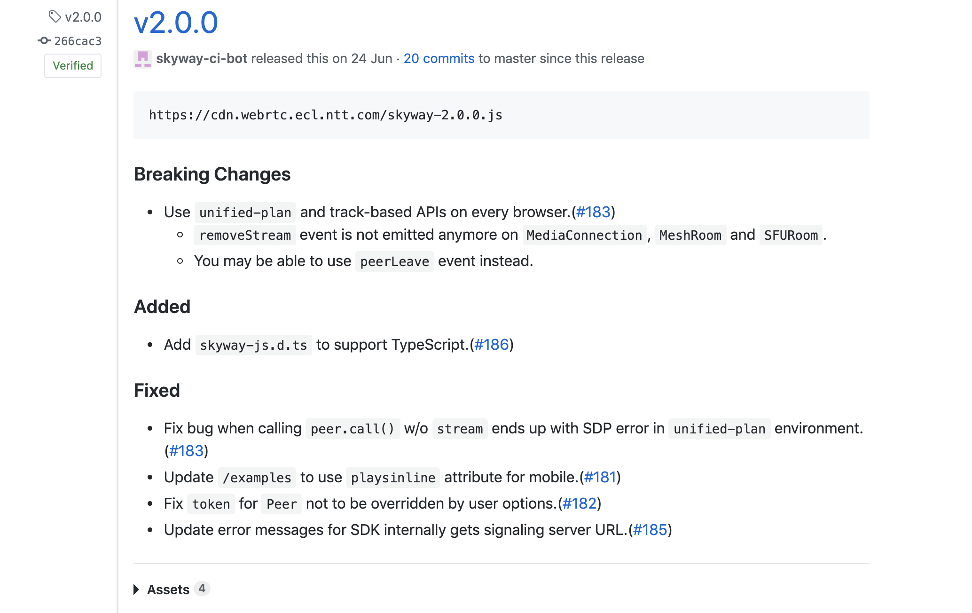Click 'unified-plan' code in Fixed section

click(x=720, y=429)
